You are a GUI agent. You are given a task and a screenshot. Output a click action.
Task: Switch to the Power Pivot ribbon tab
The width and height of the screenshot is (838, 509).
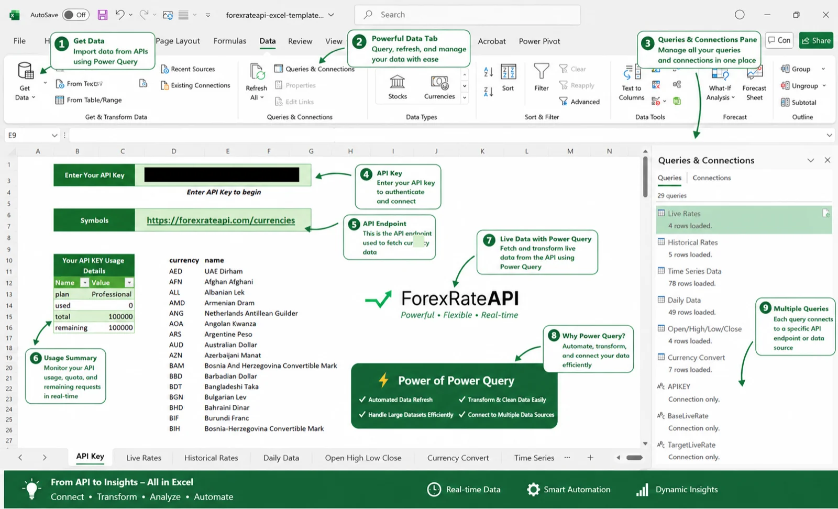coord(539,41)
